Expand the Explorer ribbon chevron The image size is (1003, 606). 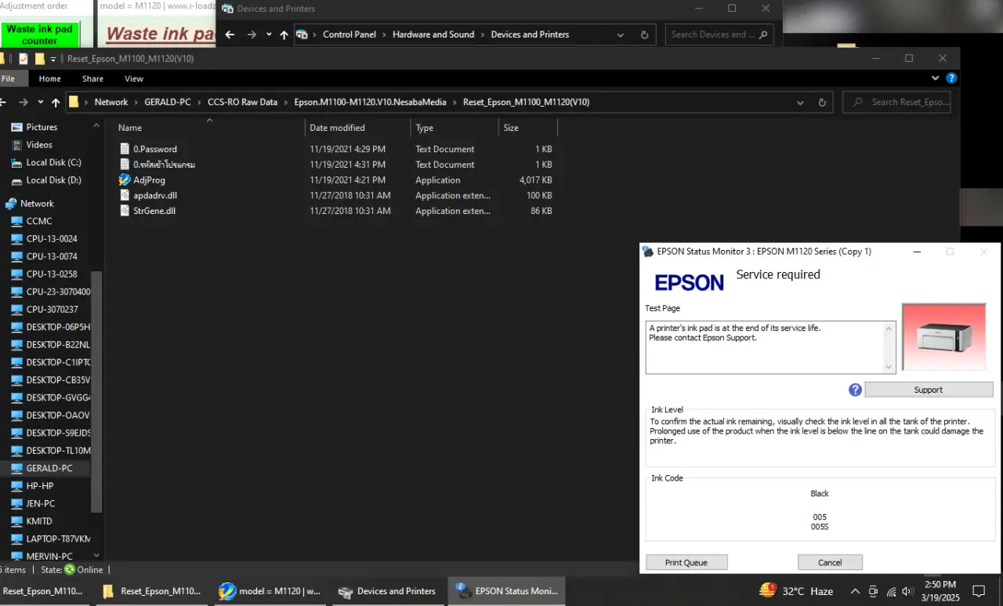click(x=935, y=78)
